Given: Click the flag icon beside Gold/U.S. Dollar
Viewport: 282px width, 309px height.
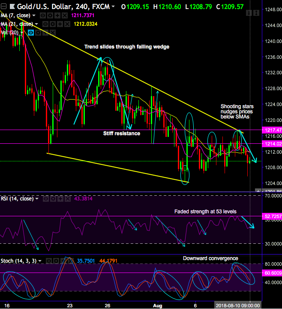Looking at the screenshot, I should [12, 7].
